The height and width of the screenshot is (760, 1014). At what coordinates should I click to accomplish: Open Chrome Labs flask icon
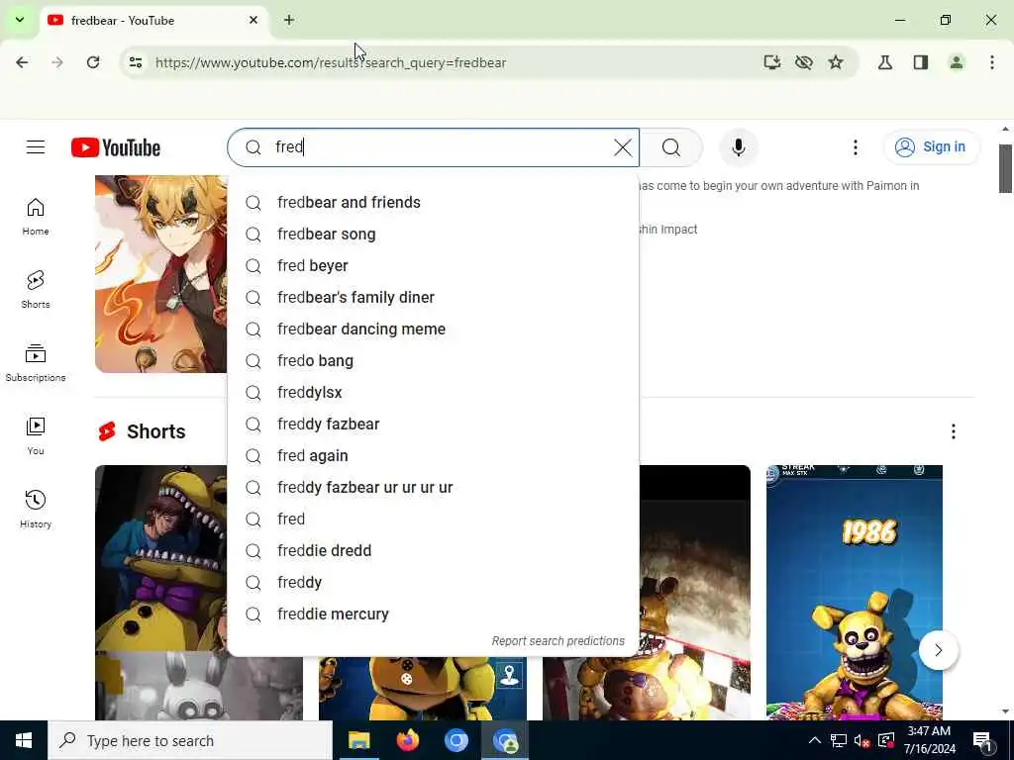click(x=884, y=62)
